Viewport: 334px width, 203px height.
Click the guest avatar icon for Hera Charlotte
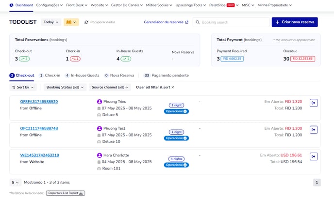99,155
